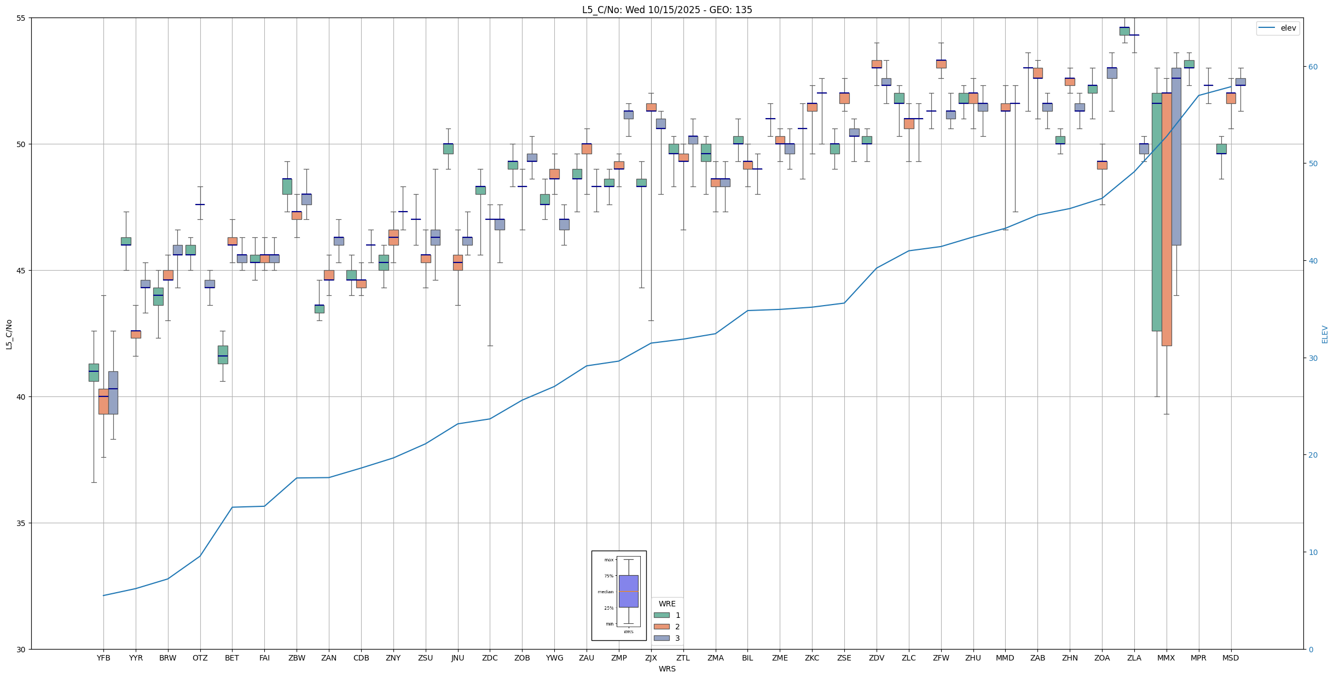Click the orange WRE 2 legend swatch

[661, 627]
